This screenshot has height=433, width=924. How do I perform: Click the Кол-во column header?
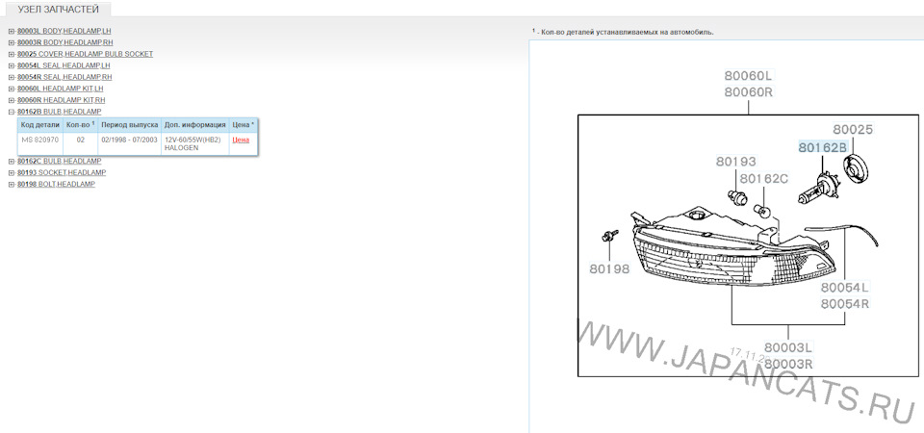(x=80, y=125)
